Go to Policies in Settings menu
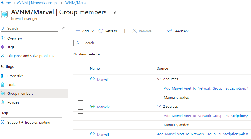This screenshot has width=251, height=139. point(13,102)
